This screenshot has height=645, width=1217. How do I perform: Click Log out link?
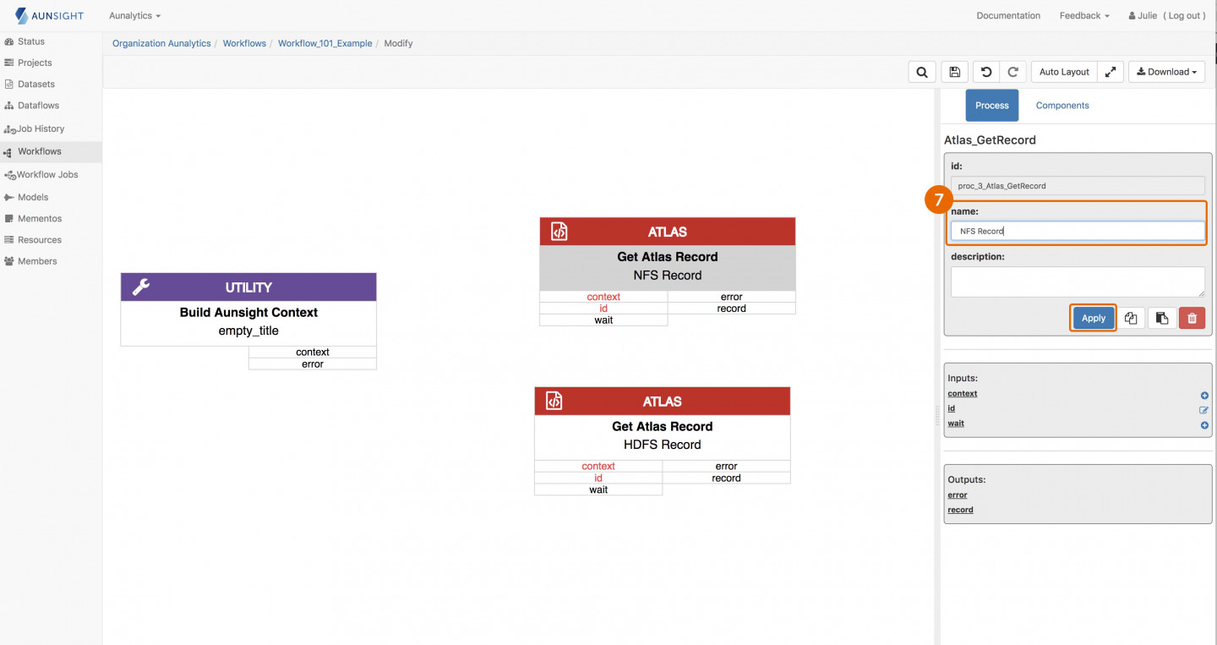pos(1183,15)
